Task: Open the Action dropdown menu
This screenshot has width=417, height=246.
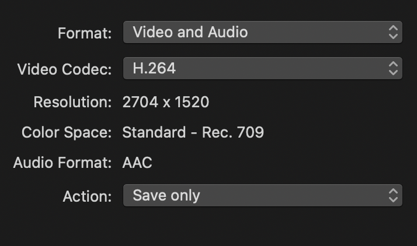Action: pos(262,195)
